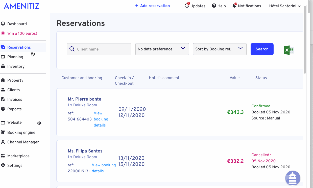Image resolution: width=313 pixels, height=188 pixels.
Task: Open Help in the top bar
Action: [222, 6]
